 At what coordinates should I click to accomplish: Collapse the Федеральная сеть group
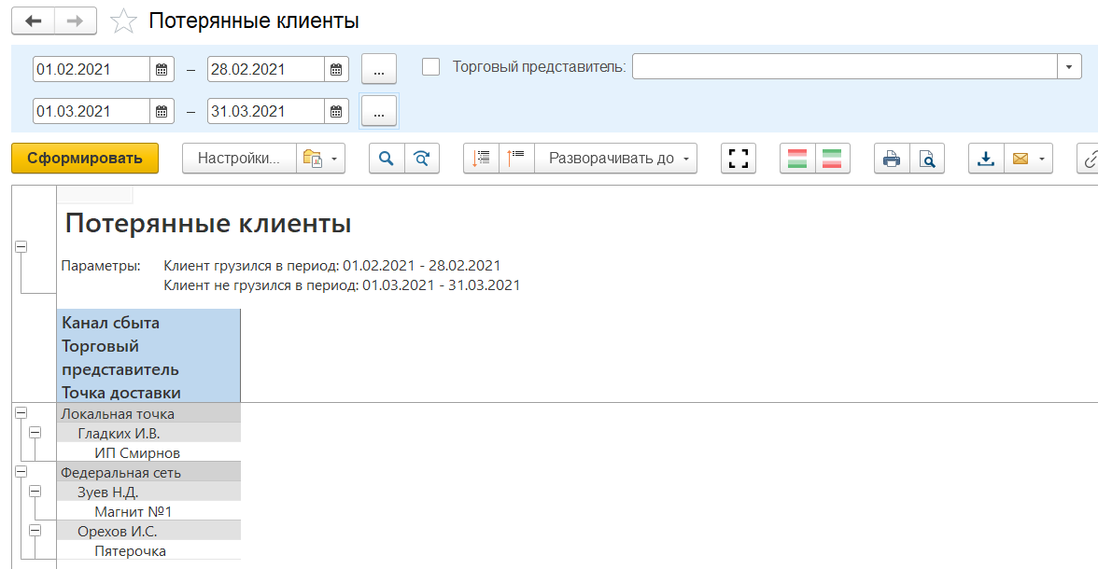tap(21, 472)
